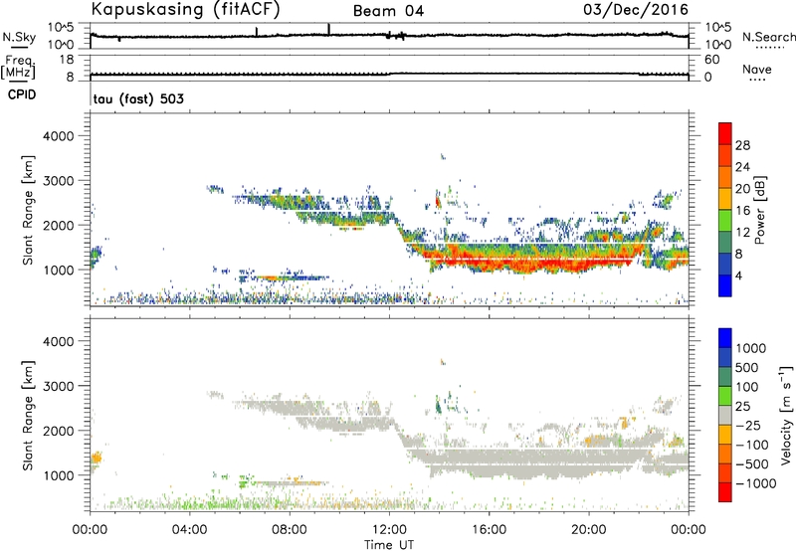Click the '18' tick on frequency axis
Viewport: 796px width, 551px height.
(68, 60)
